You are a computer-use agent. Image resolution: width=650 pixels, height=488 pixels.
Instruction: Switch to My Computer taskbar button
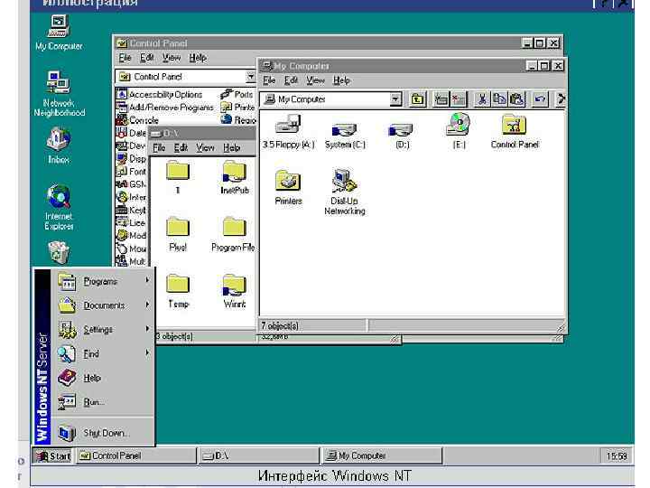pyautogui.click(x=381, y=456)
